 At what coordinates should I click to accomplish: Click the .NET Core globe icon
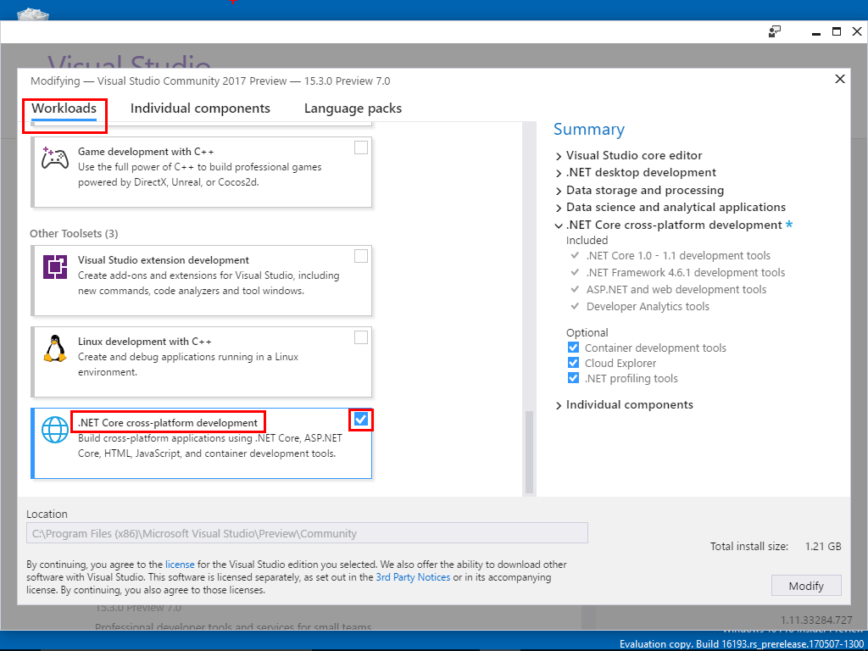pos(55,431)
